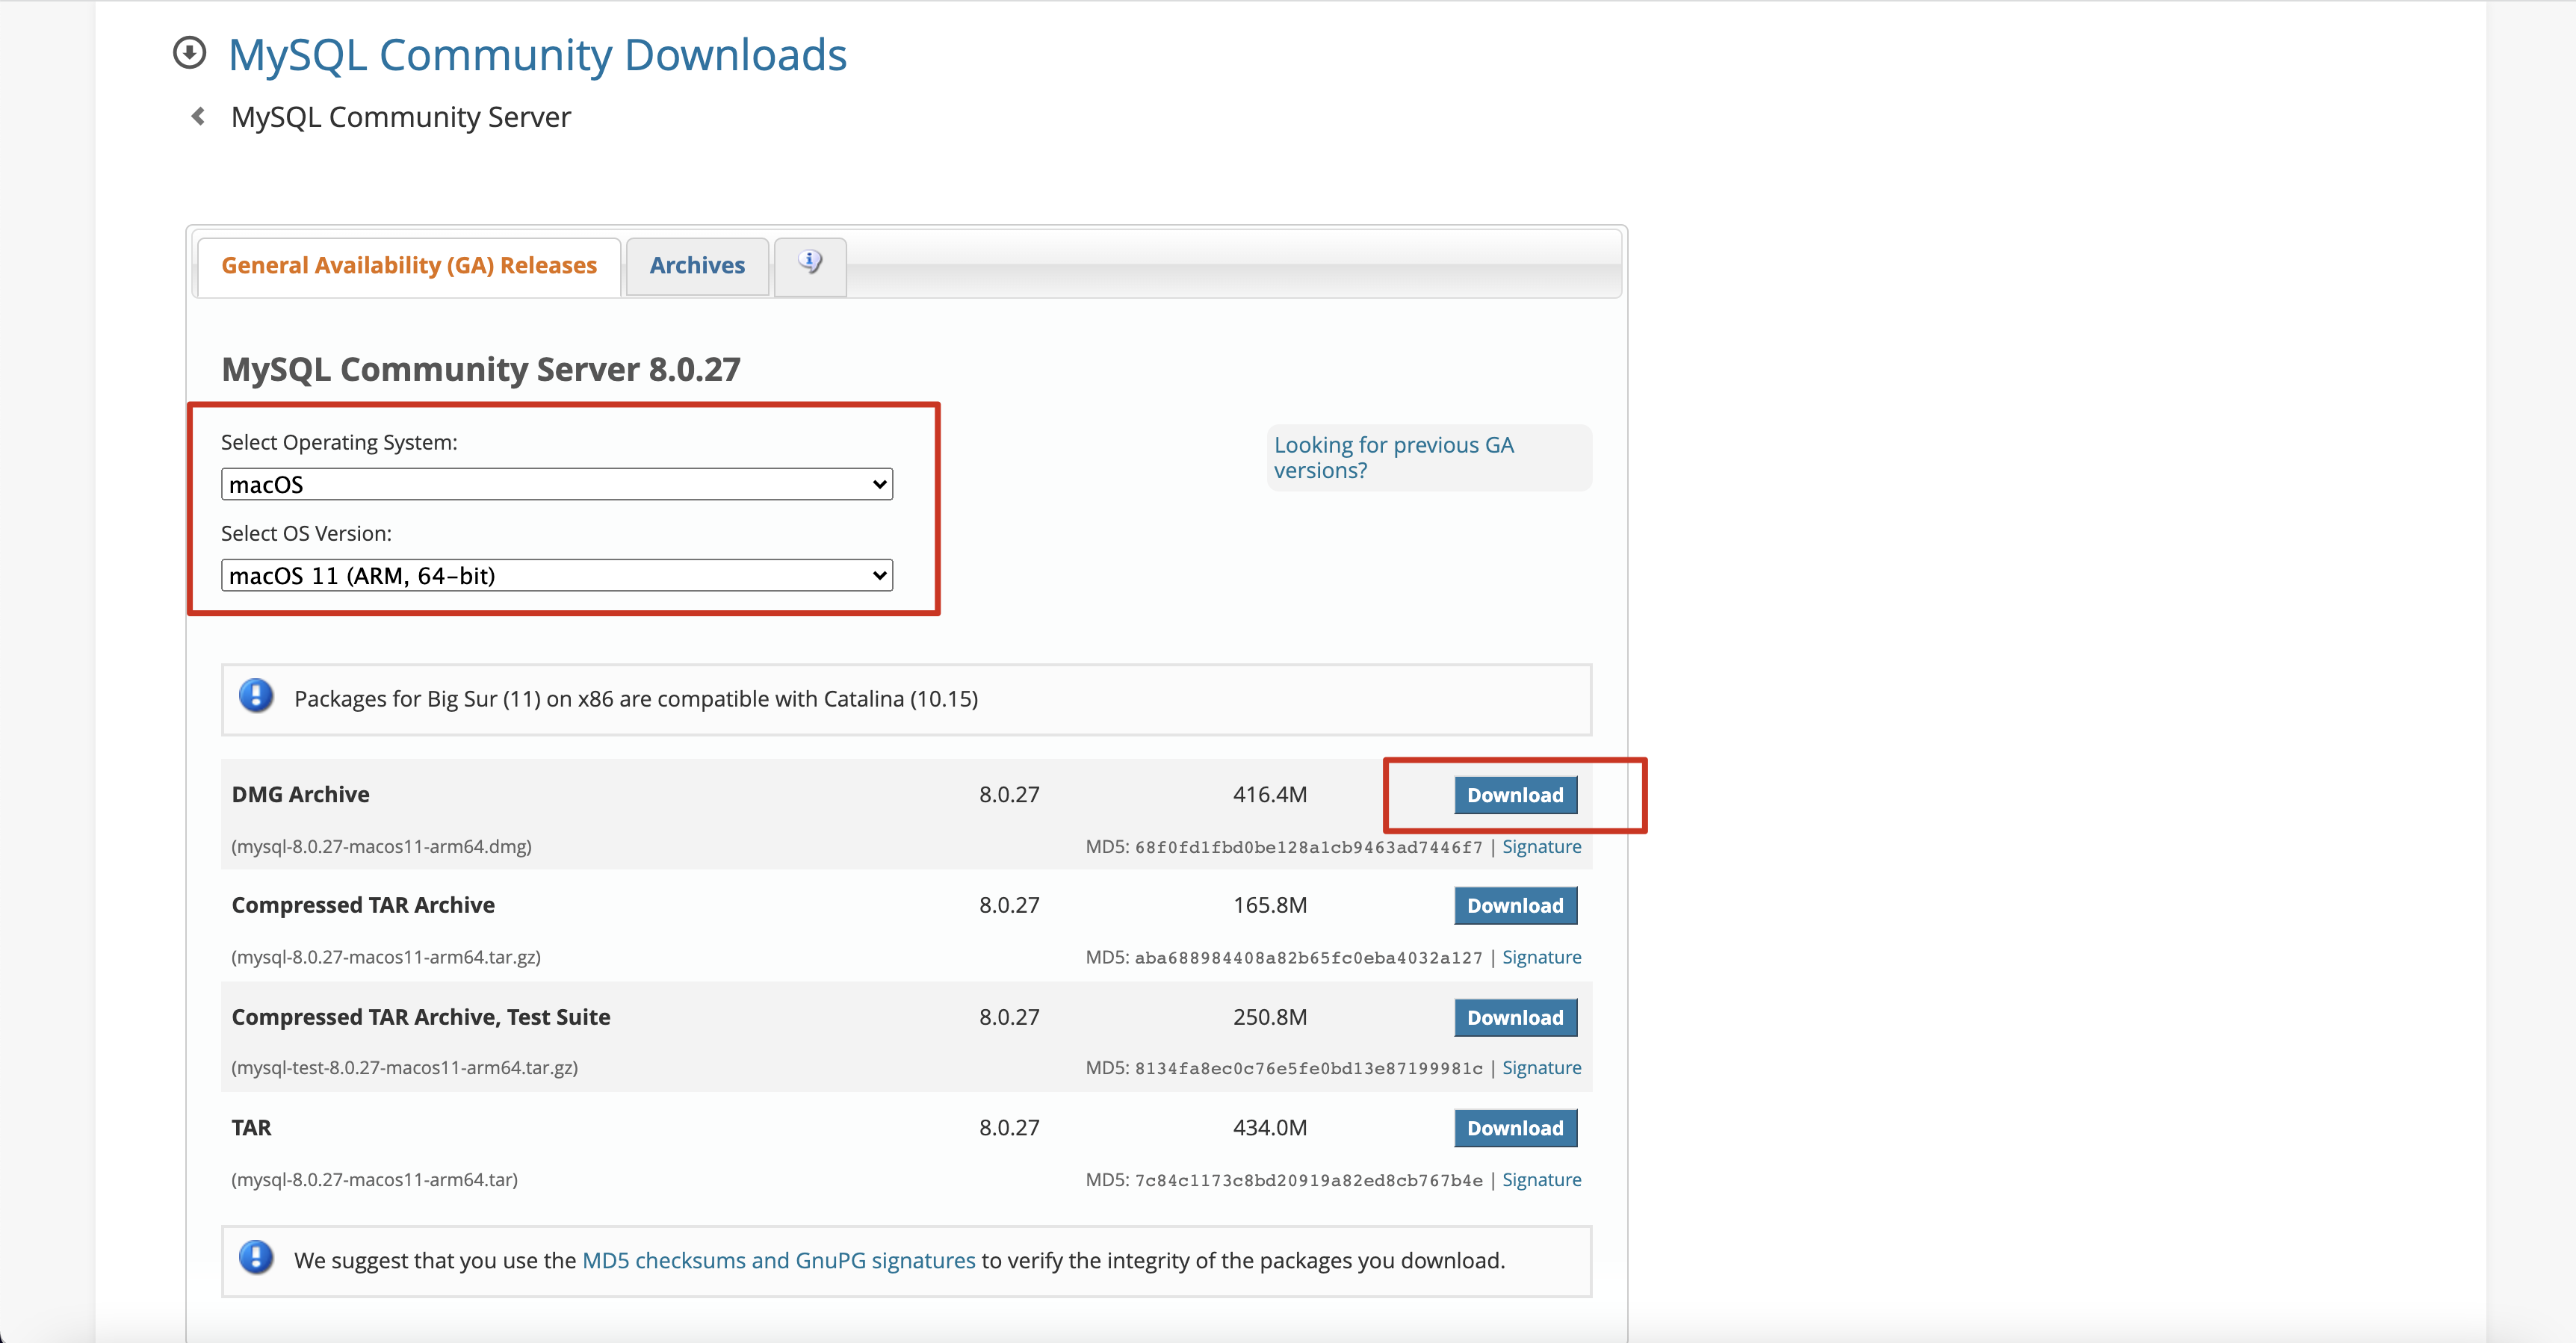
Task: Follow MD5 checksums and GnuPG signatures link
Action: 778,1261
